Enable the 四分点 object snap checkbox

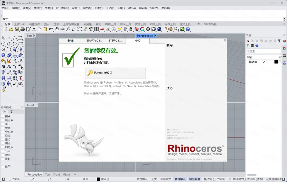click(x=3, y=147)
